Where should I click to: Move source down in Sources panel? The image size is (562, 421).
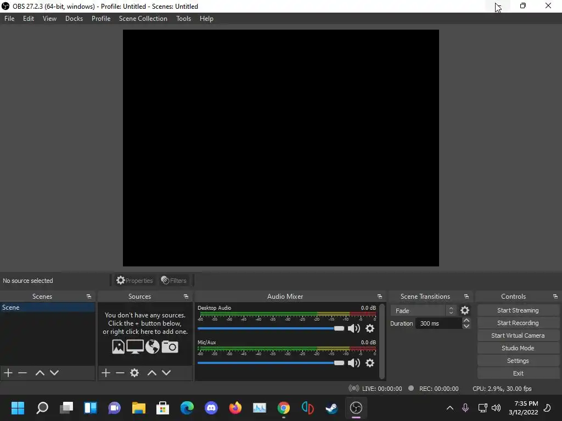(166, 373)
